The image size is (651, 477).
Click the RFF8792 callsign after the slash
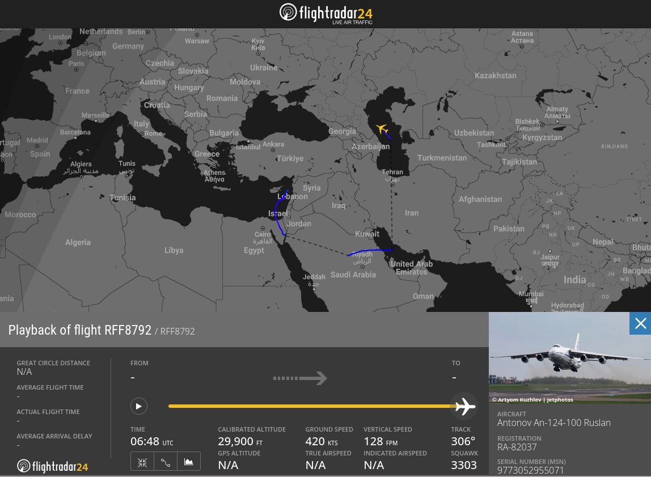click(177, 331)
